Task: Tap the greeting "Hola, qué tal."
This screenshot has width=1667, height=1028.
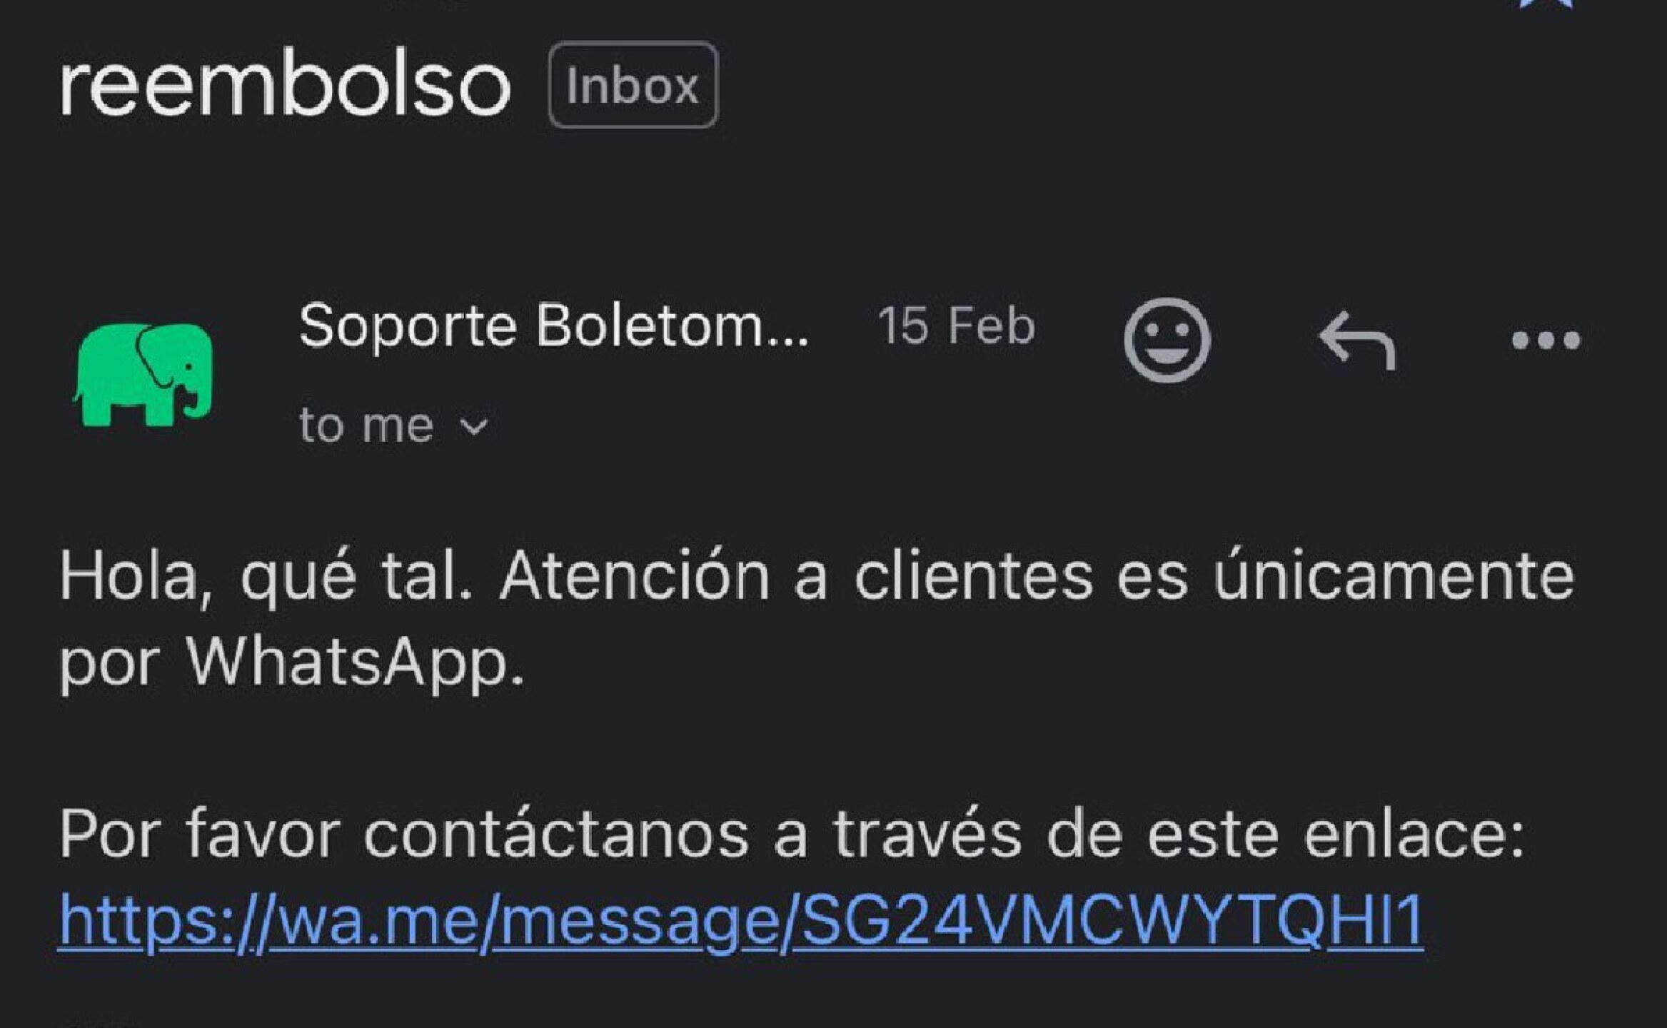Action: (266, 577)
